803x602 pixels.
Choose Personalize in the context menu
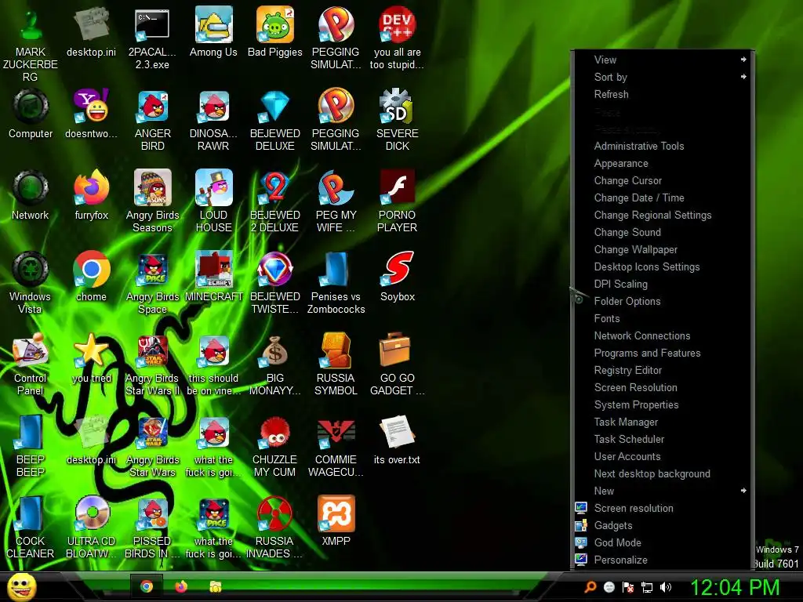[662, 560]
